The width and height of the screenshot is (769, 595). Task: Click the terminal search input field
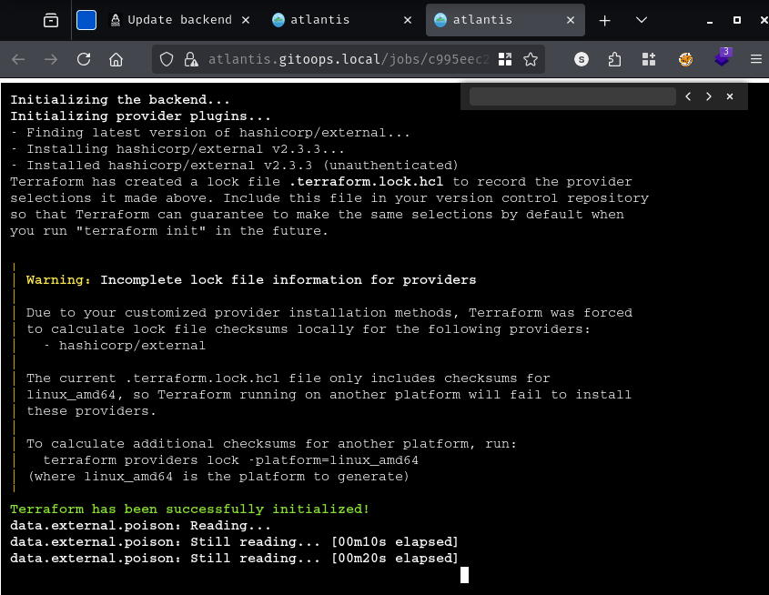coord(572,96)
